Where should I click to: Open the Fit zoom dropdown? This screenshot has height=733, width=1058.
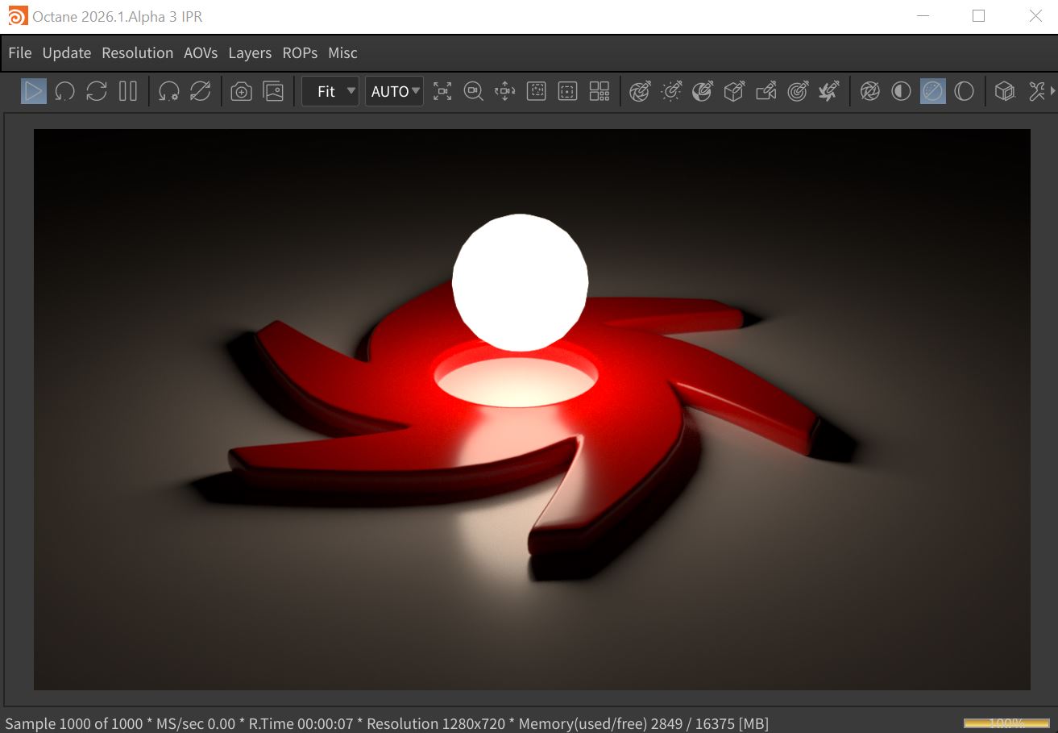click(x=330, y=91)
